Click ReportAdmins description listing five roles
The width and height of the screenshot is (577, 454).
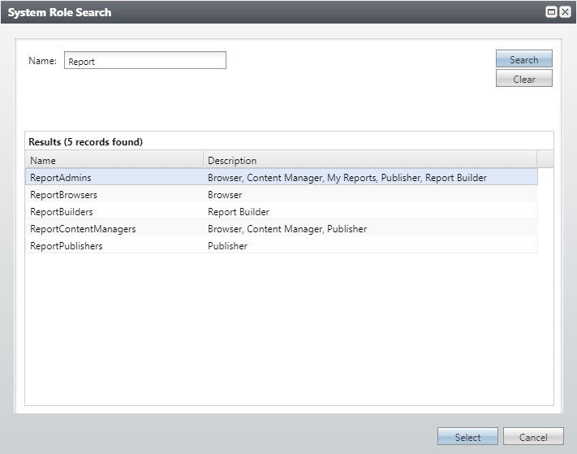(x=347, y=178)
